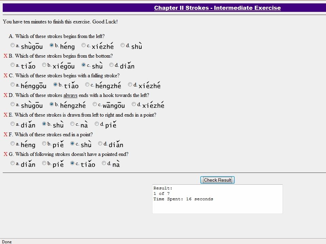Select option d piě in question E
The width and height of the screenshot is (326, 244).
click(x=97, y=124)
